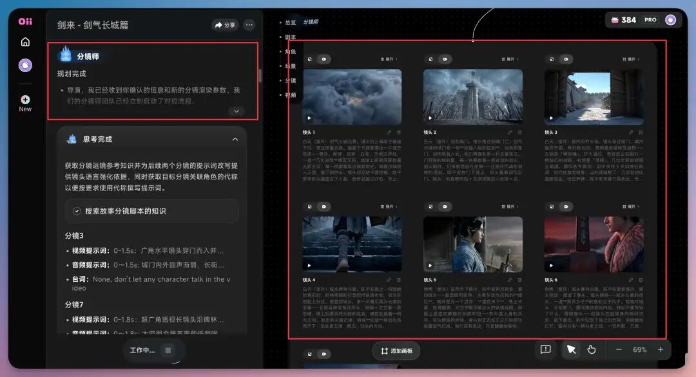696x377 pixels.
Task: Toggle video mode on the bottom partial card
Action: click(x=324, y=354)
